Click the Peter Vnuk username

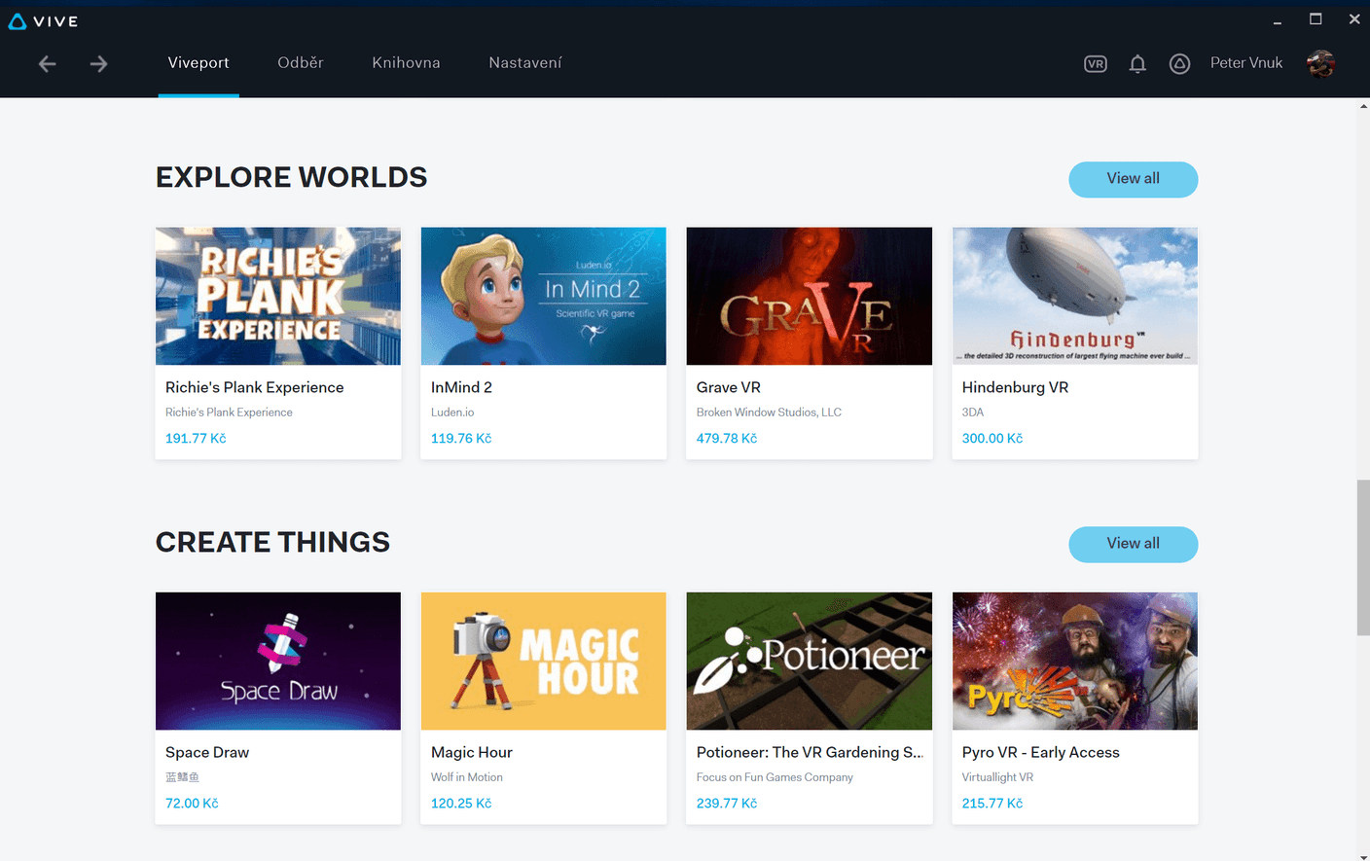click(1246, 62)
